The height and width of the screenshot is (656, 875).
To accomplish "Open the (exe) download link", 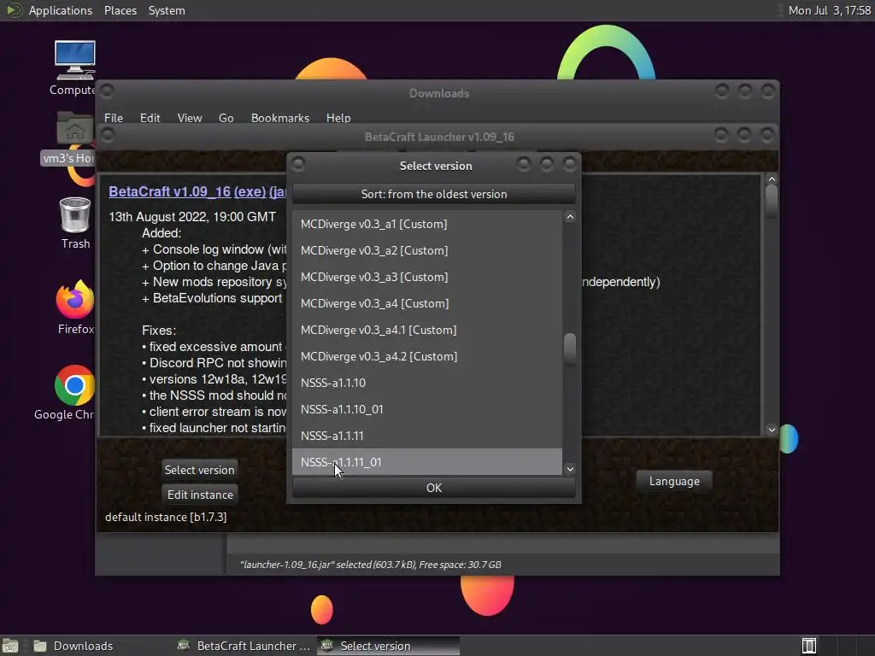I will tap(250, 191).
